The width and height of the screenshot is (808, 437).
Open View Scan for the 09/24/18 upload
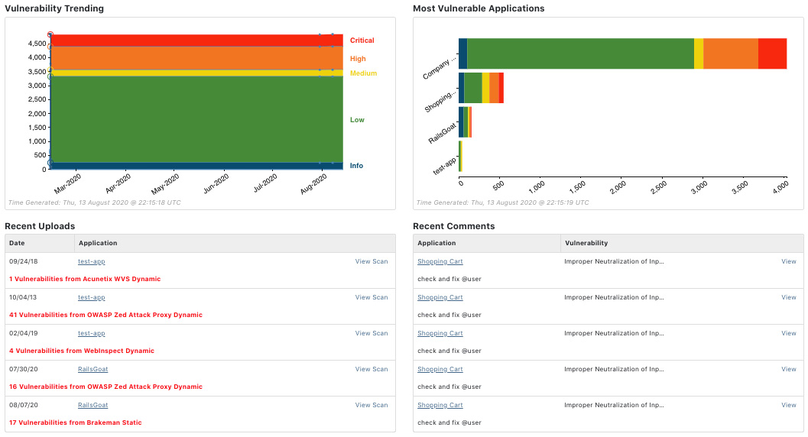pos(372,261)
